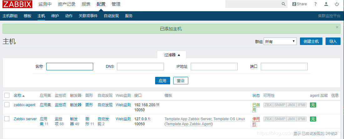Focus the DNS filter field
Screen dimensions: 344x139
[140, 67]
